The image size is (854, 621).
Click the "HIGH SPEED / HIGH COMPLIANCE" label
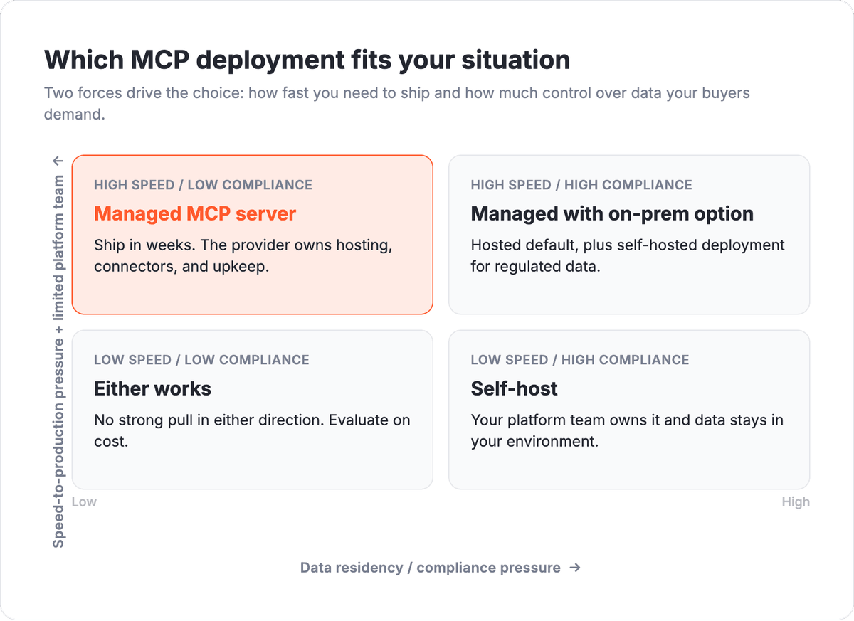(581, 185)
